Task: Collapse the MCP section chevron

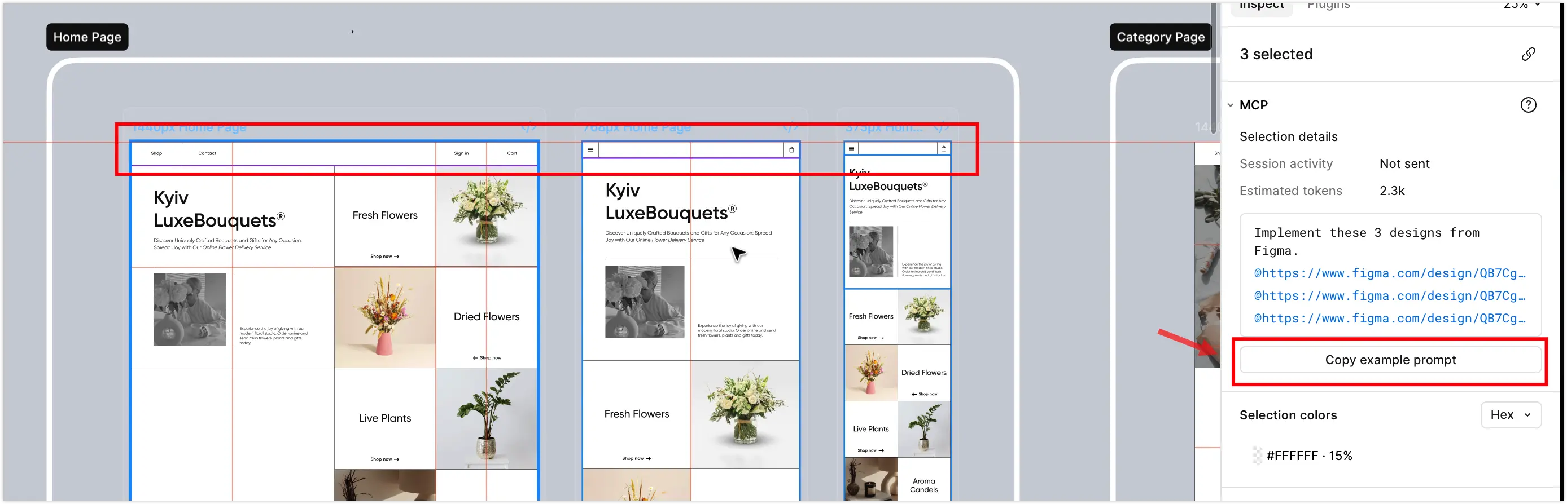Action: tap(1230, 105)
